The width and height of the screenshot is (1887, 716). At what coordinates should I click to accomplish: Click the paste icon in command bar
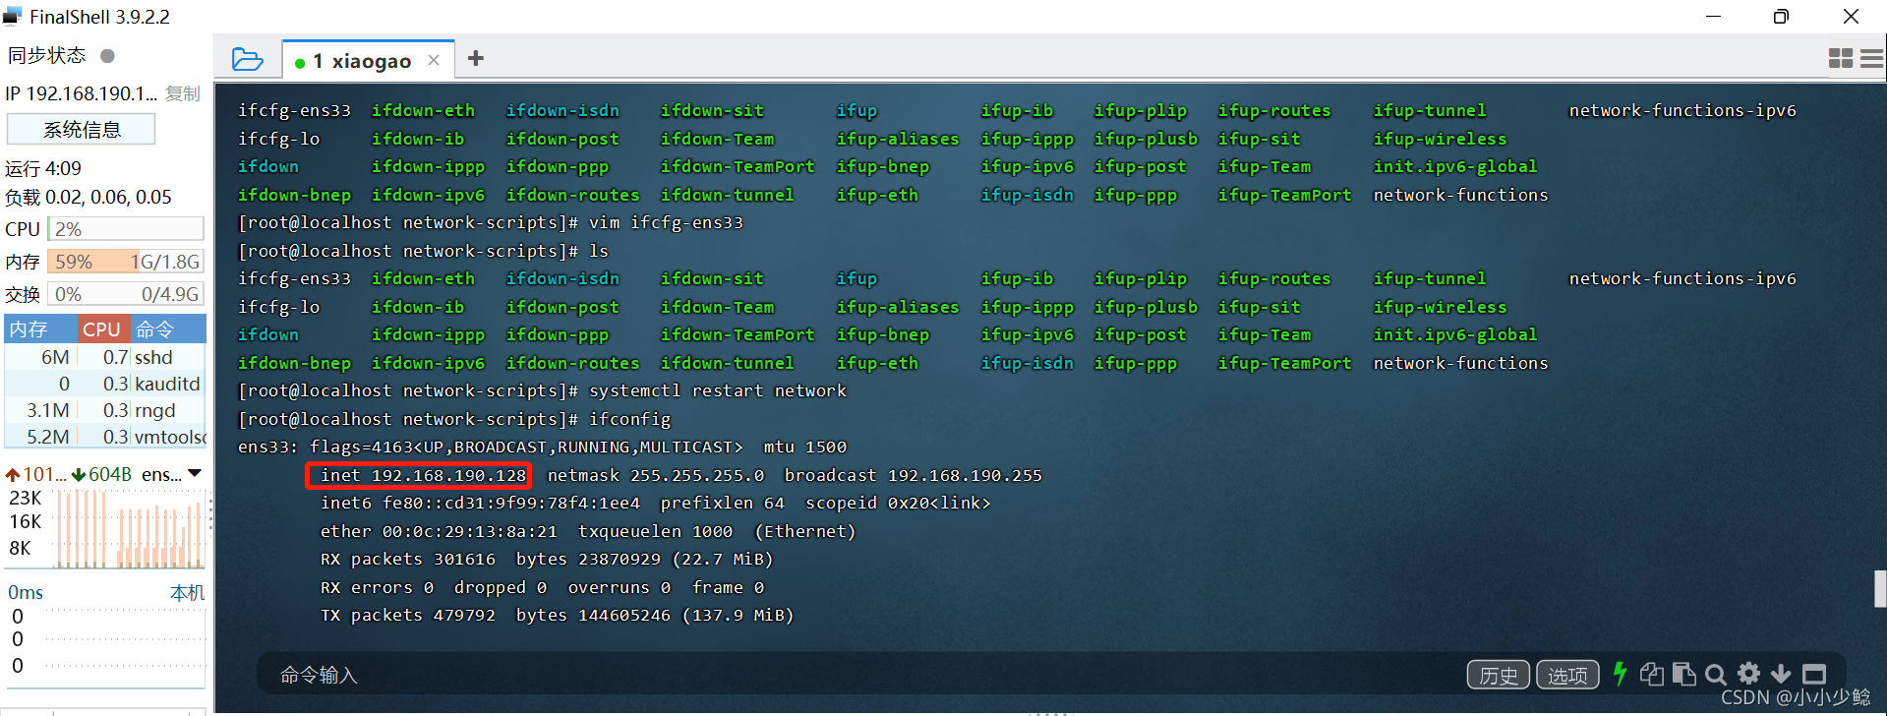pyautogui.click(x=1683, y=674)
